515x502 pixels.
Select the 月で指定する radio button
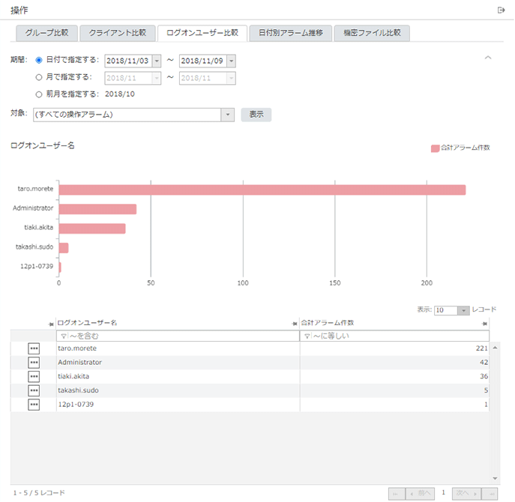(x=39, y=76)
